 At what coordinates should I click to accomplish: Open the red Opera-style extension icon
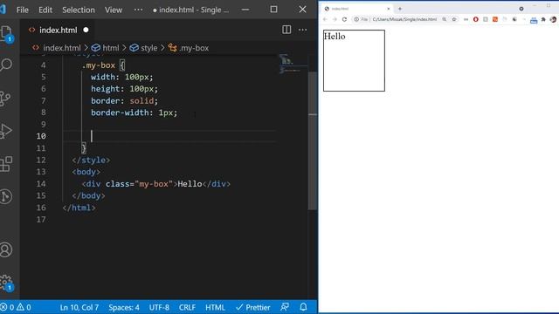[x=475, y=19]
